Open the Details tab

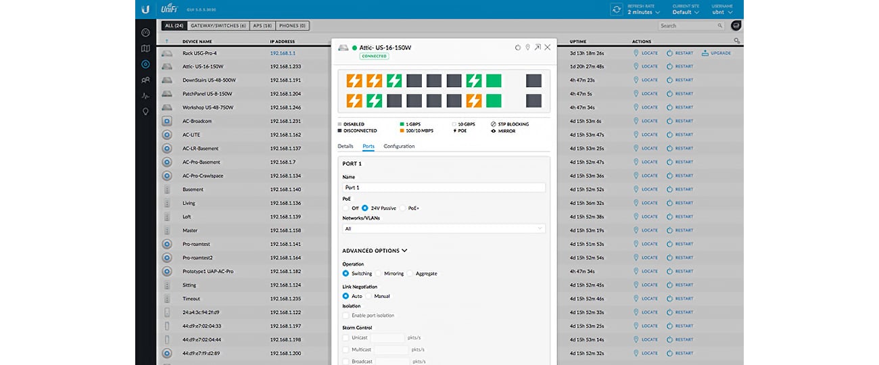(x=346, y=146)
